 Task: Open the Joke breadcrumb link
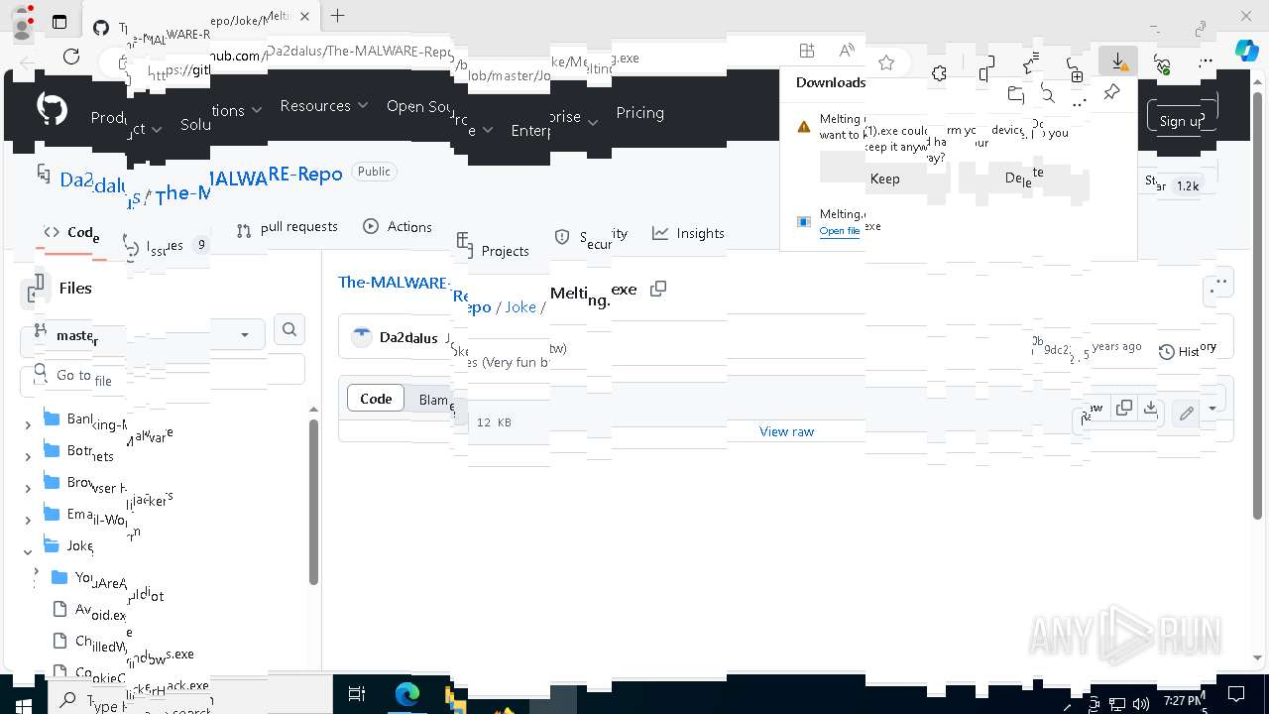coord(520,306)
